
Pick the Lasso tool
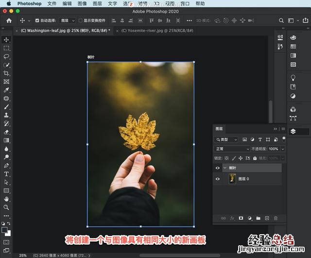(x=6, y=56)
